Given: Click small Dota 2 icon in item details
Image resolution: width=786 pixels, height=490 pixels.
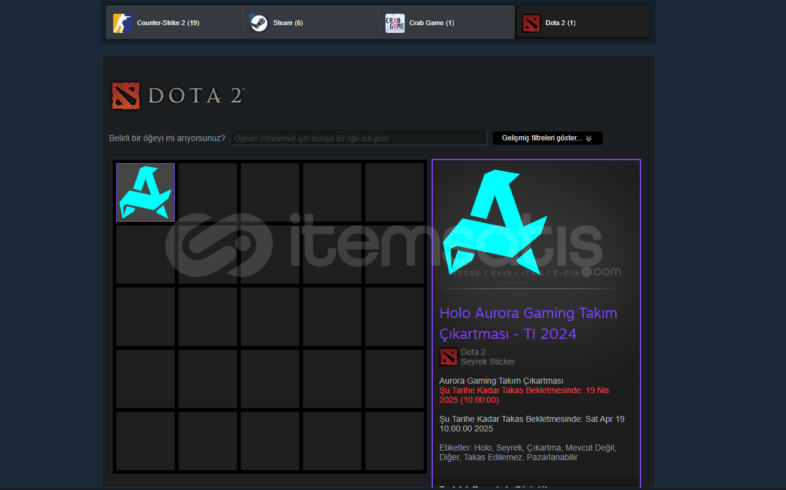Looking at the screenshot, I should [x=449, y=357].
